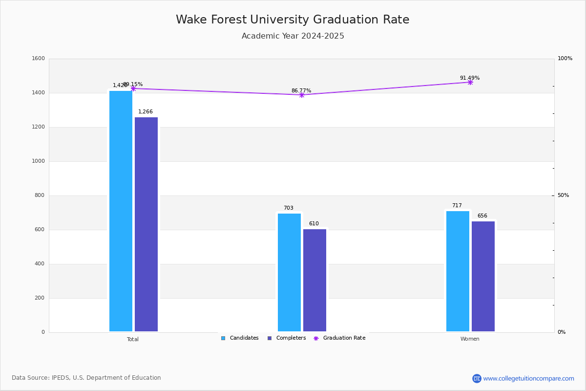The image size is (586, 391).
Task: Click the Wake Forest University Graduation Rate title
Action: click(x=293, y=20)
